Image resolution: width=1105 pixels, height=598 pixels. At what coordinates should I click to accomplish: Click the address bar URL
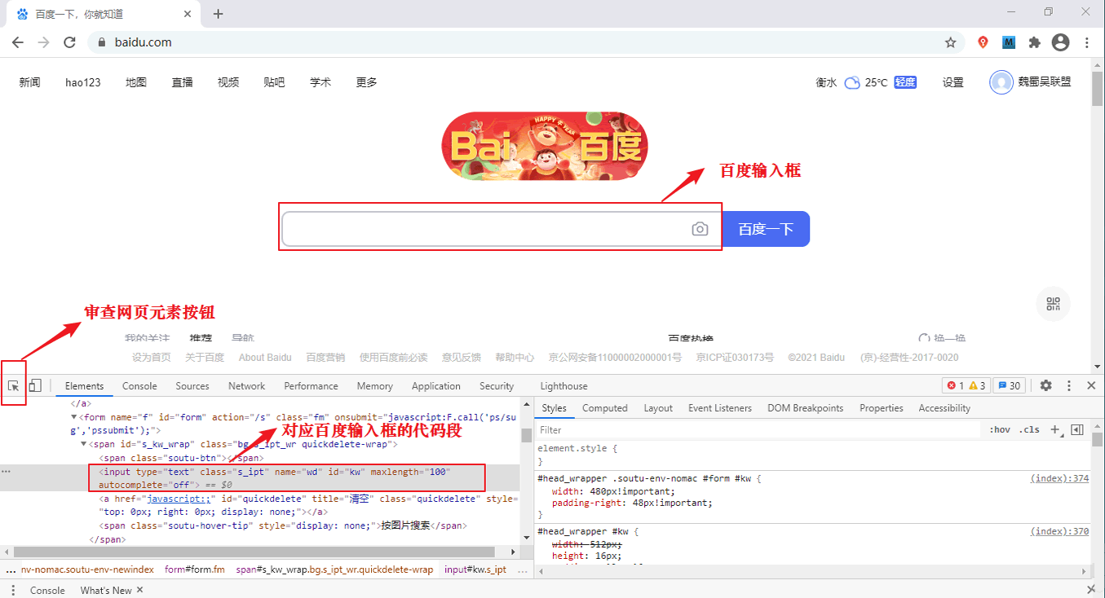tap(143, 42)
